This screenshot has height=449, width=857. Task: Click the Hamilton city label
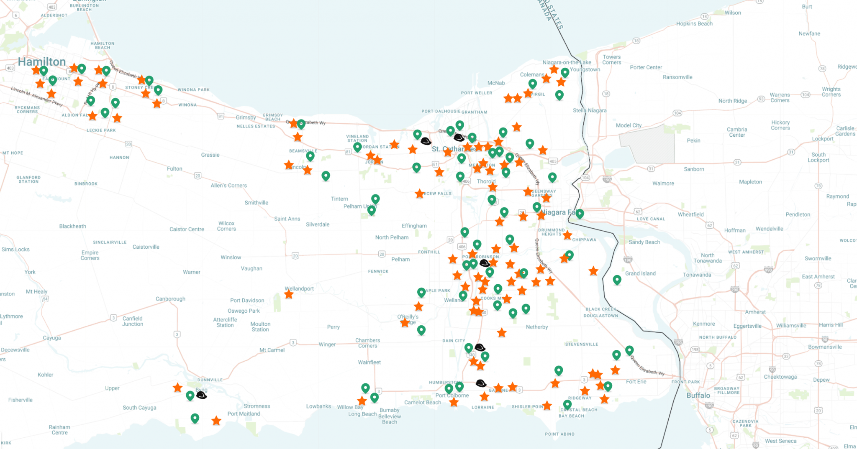(42, 62)
